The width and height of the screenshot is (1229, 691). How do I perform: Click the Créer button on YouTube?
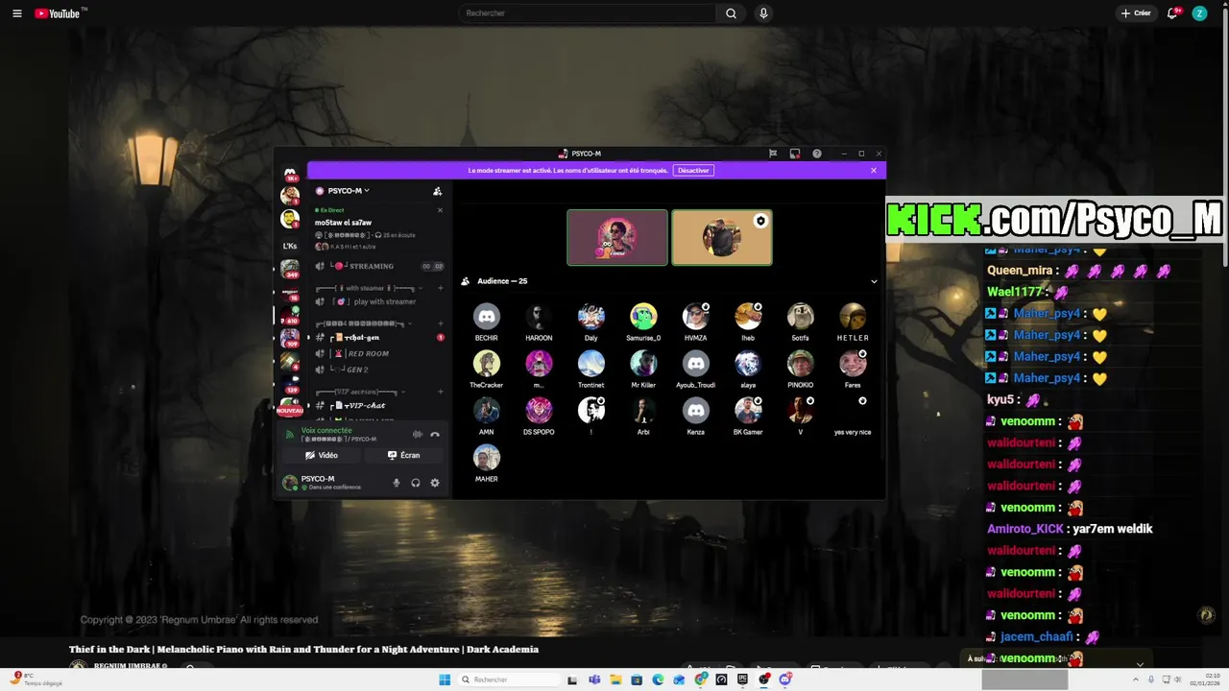(x=1136, y=13)
